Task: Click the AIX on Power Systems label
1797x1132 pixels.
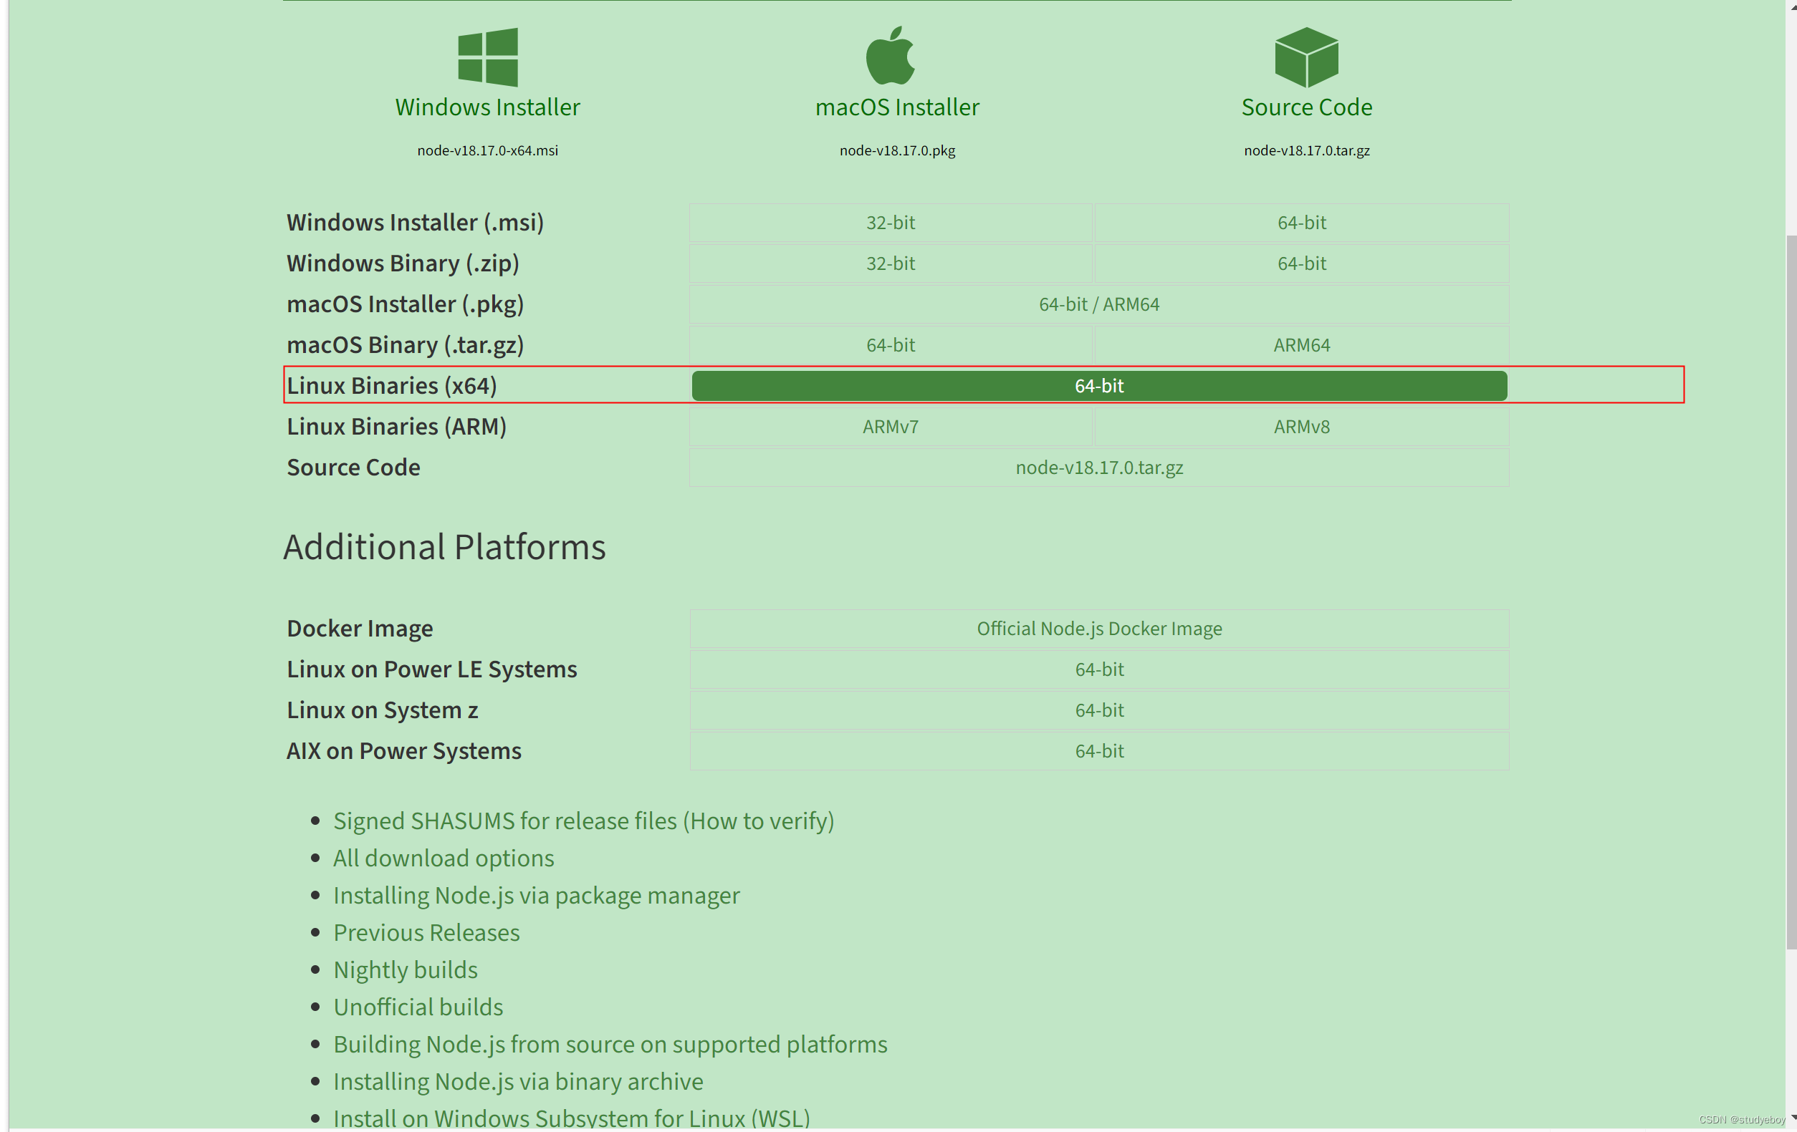Action: (x=403, y=751)
